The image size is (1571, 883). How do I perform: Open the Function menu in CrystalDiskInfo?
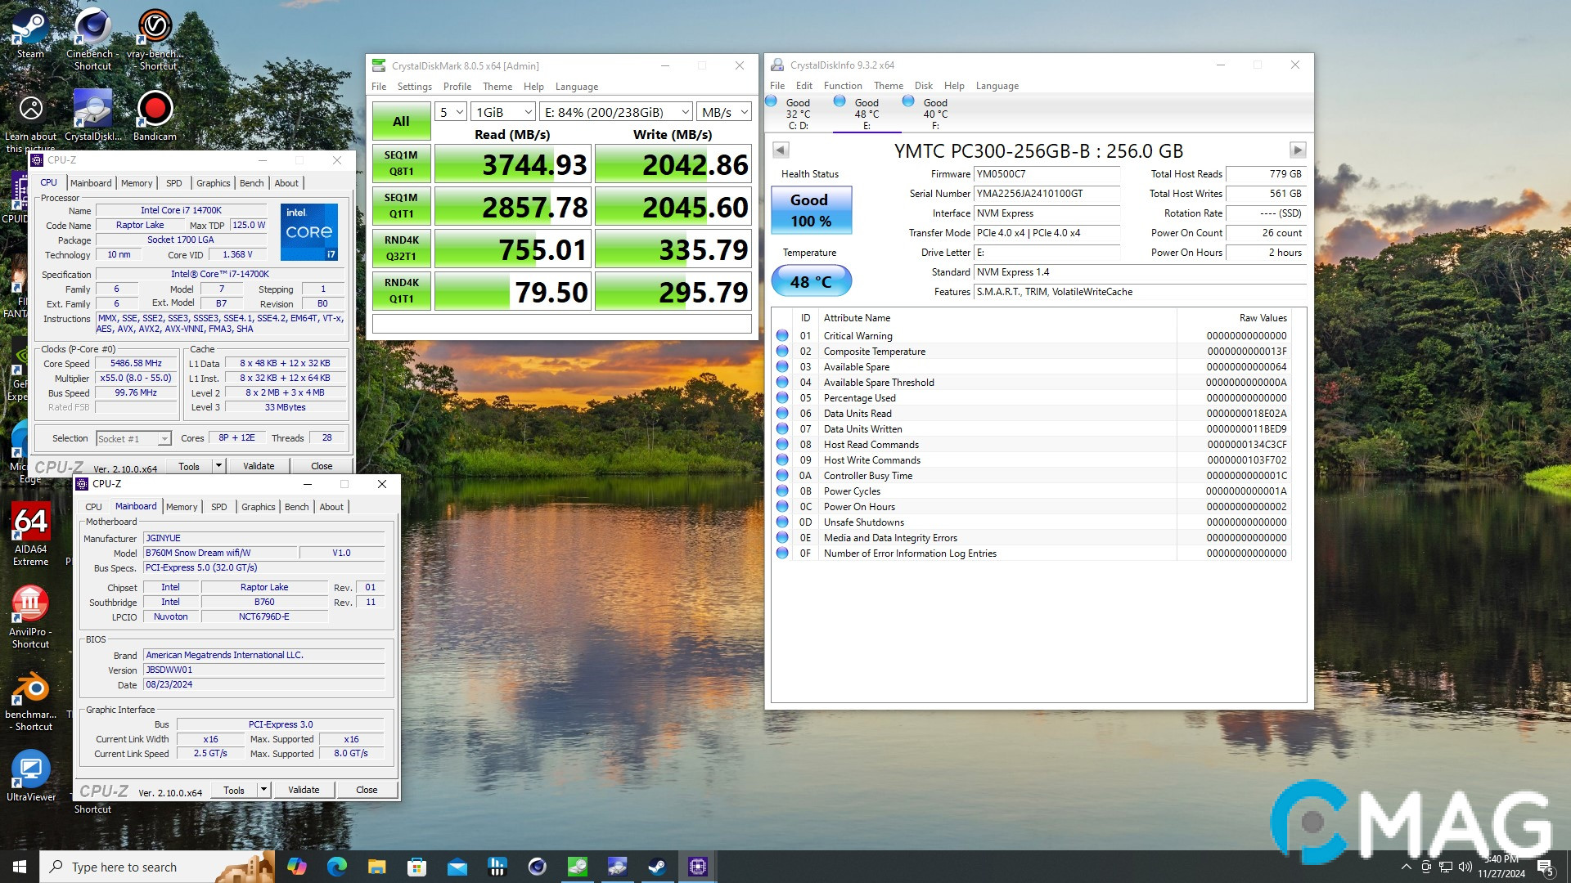pos(843,85)
